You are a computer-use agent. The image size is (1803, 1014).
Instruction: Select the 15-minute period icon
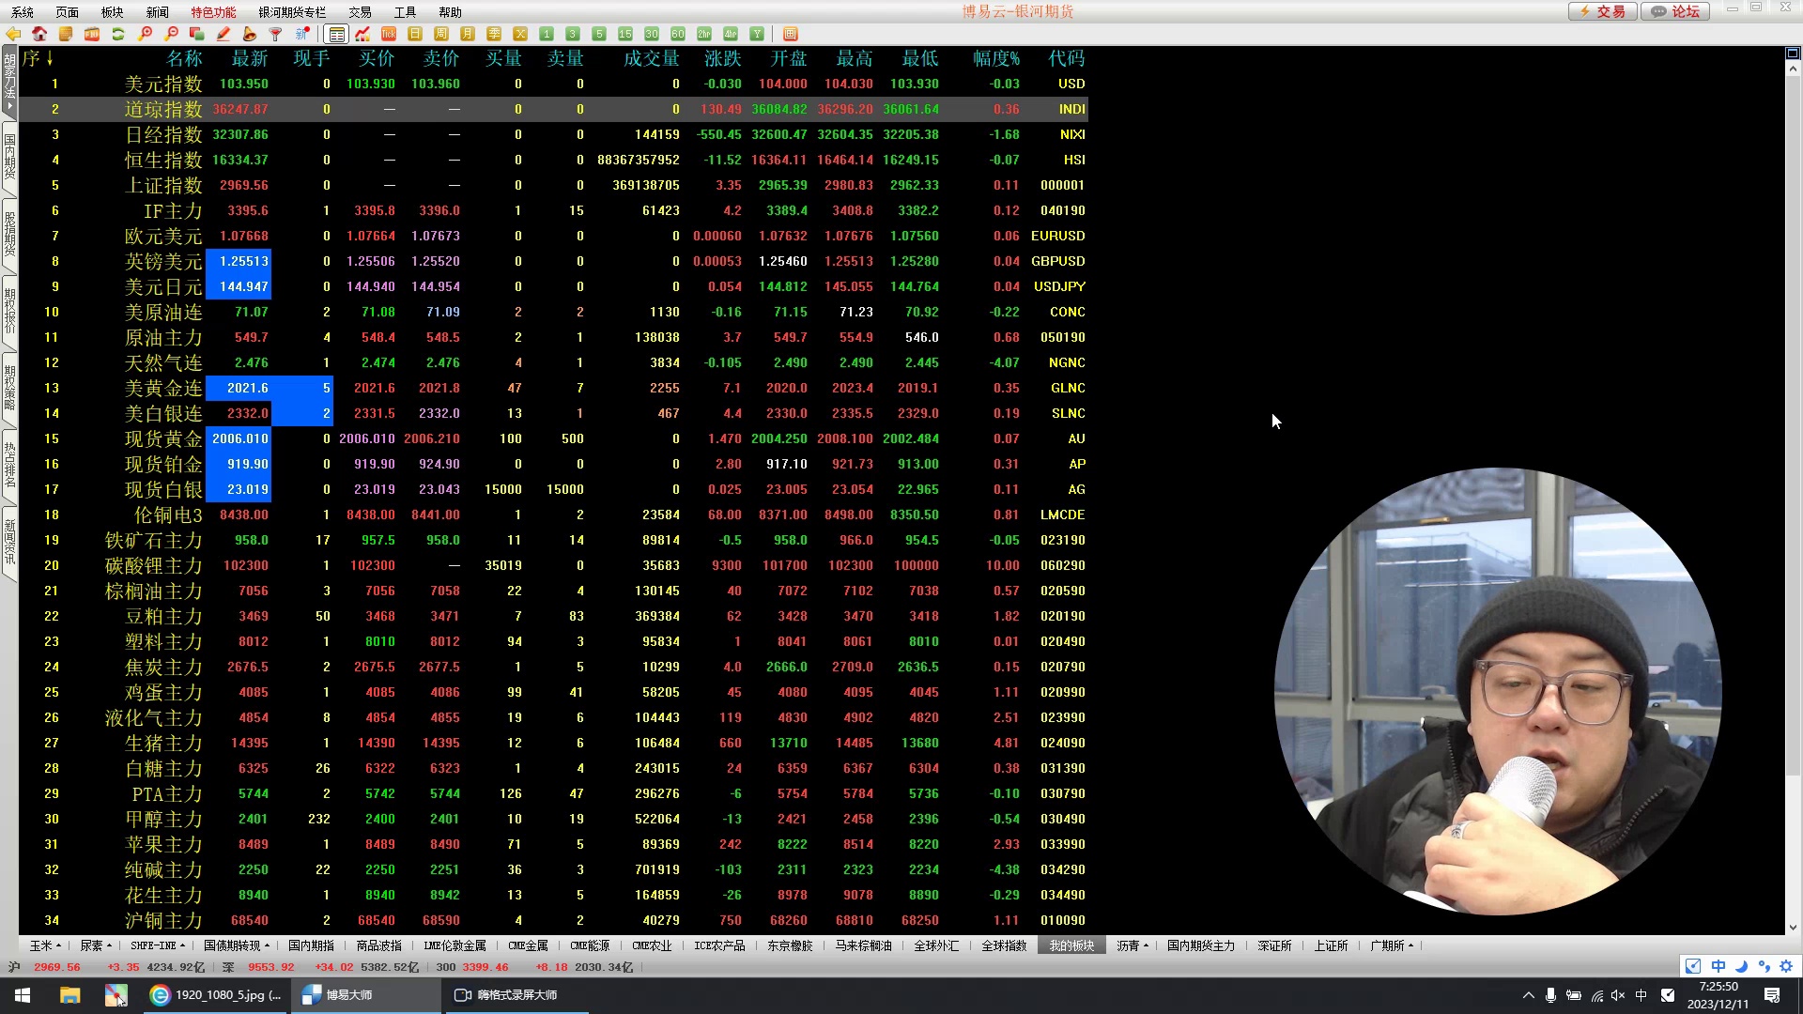tap(625, 34)
